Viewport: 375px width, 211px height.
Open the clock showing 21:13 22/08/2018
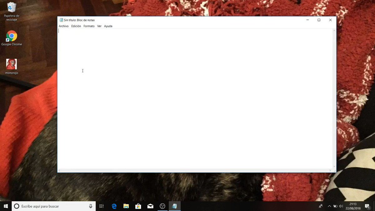point(353,206)
